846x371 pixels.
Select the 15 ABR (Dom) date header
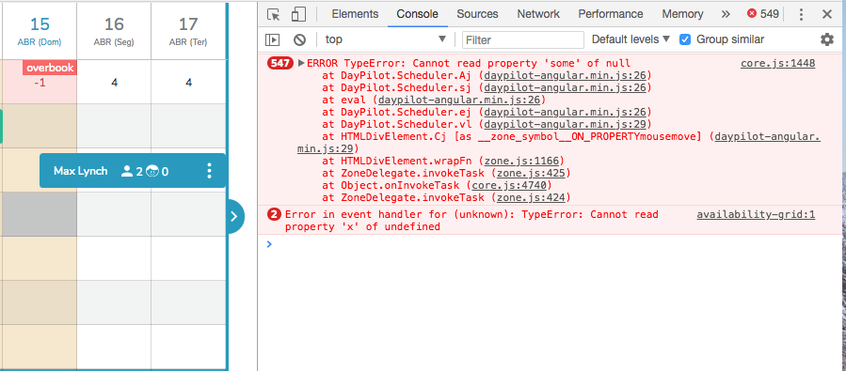40,31
